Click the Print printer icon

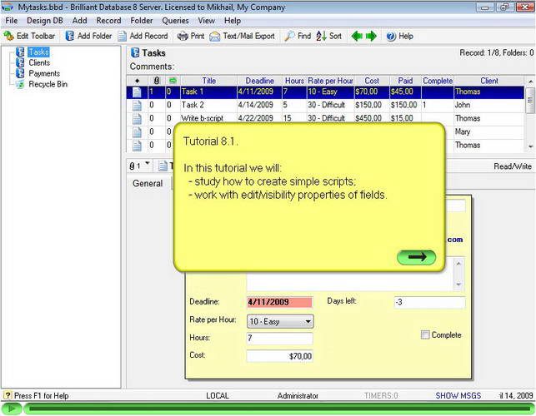[x=183, y=36]
